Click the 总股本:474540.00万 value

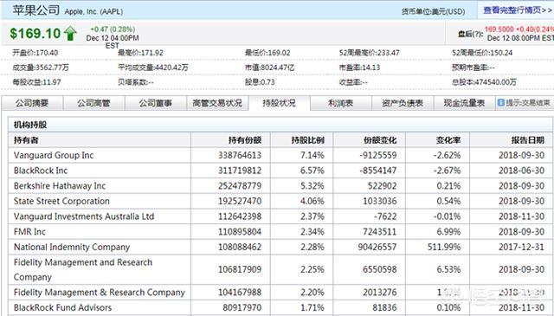pyautogui.click(x=484, y=82)
